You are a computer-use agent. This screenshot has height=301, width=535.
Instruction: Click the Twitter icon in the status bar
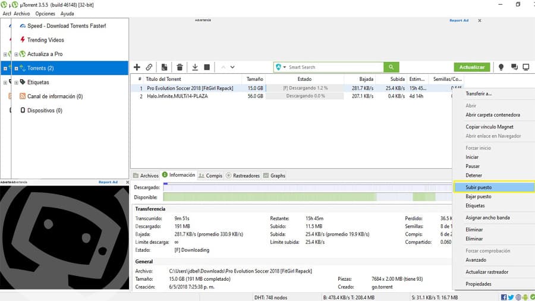tap(511, 297)
